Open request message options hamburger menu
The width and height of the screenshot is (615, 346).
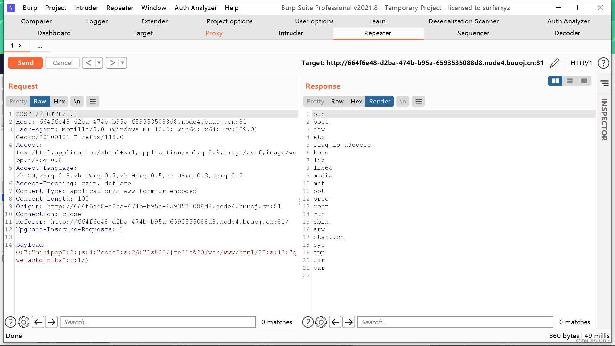(93, 102)
